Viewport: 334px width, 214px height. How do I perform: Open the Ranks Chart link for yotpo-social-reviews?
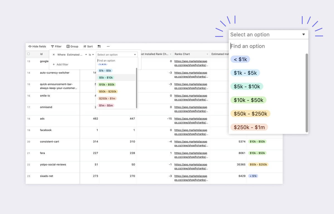coord(191,166)
